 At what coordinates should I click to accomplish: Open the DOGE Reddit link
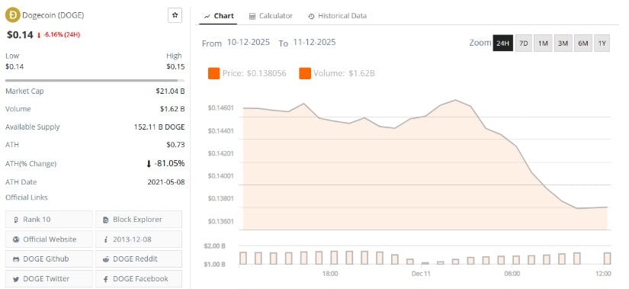[139, 259]
